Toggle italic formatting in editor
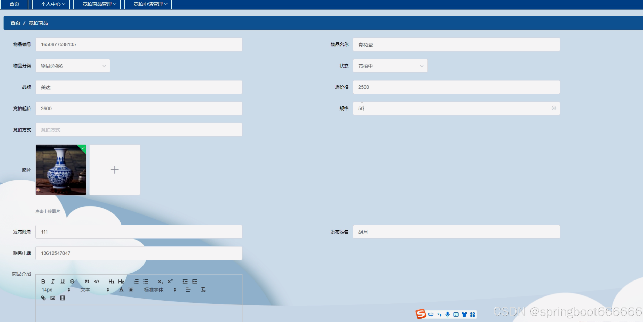The height and width of the screenshot is (322, 643). coord(53,281)
